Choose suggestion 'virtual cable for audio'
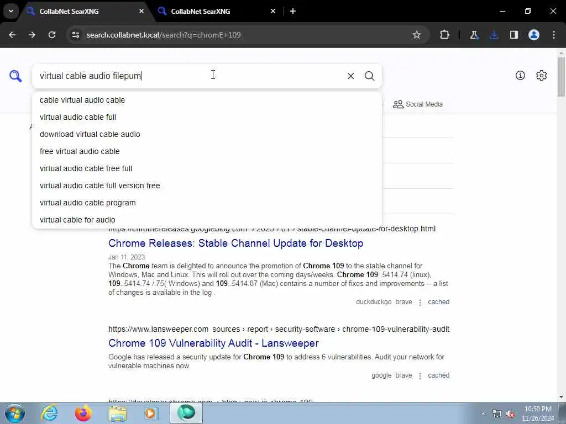The image size is (566, 424). [x=207, y=220]
